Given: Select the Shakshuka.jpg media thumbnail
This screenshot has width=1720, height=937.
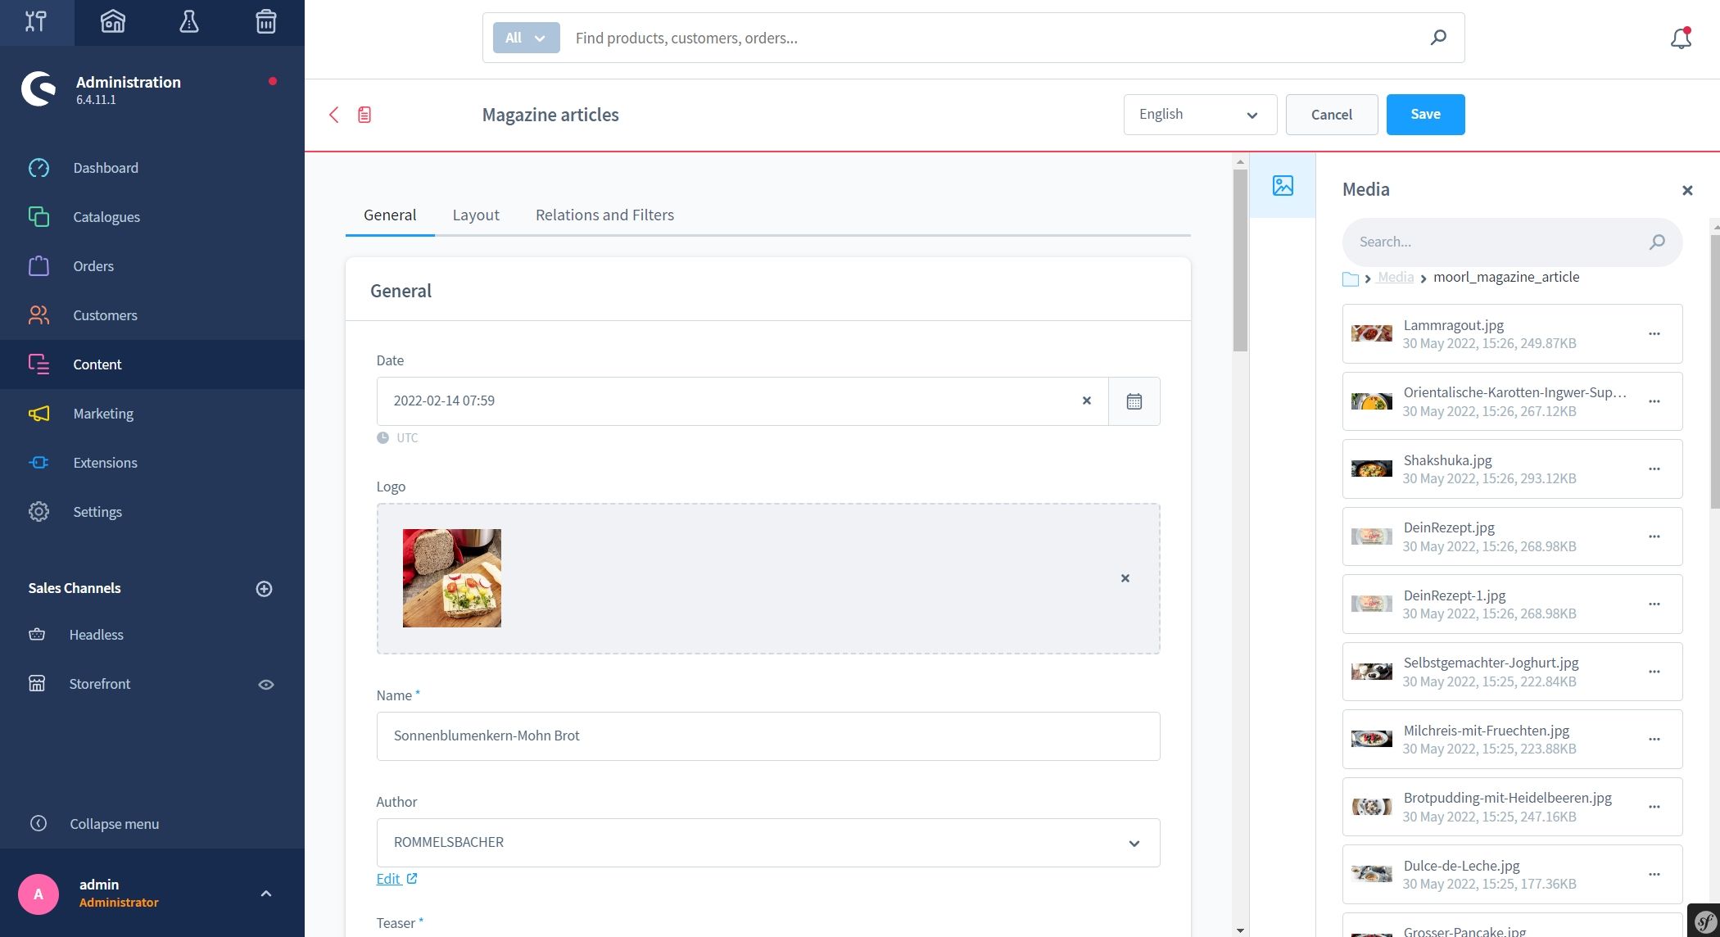Looking at the screenshot, I should pyautogui.click(x=1371, y=469).
